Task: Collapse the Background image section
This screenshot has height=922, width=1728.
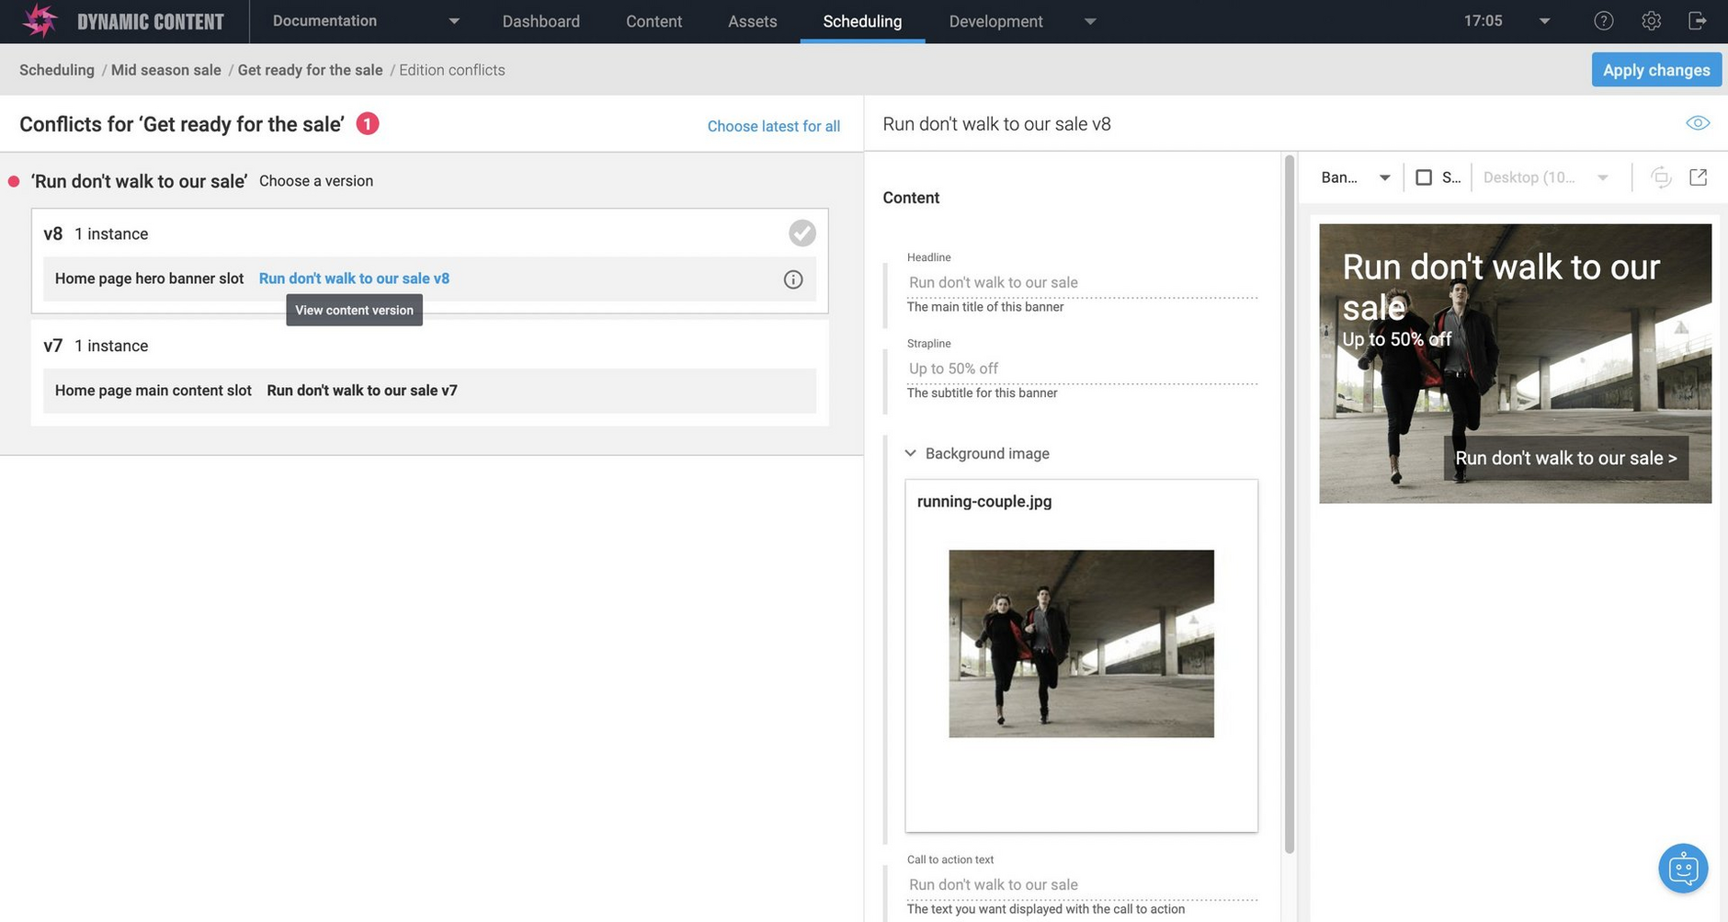Action: tap(910, 453)
